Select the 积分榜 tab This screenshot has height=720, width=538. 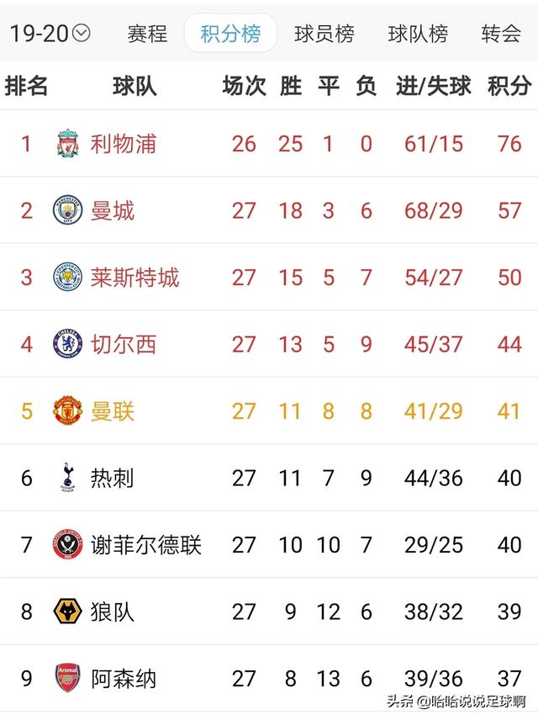coord(230,34)
